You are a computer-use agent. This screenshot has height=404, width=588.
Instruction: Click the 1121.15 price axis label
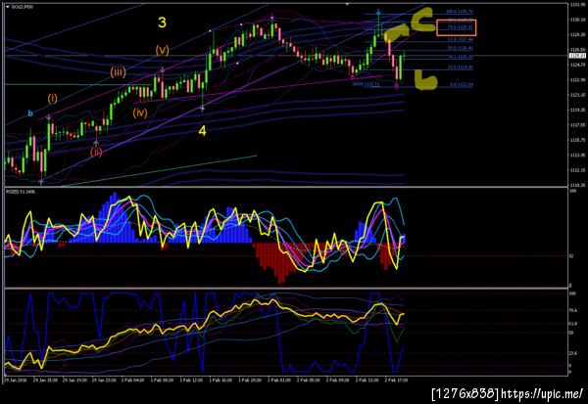577,95
